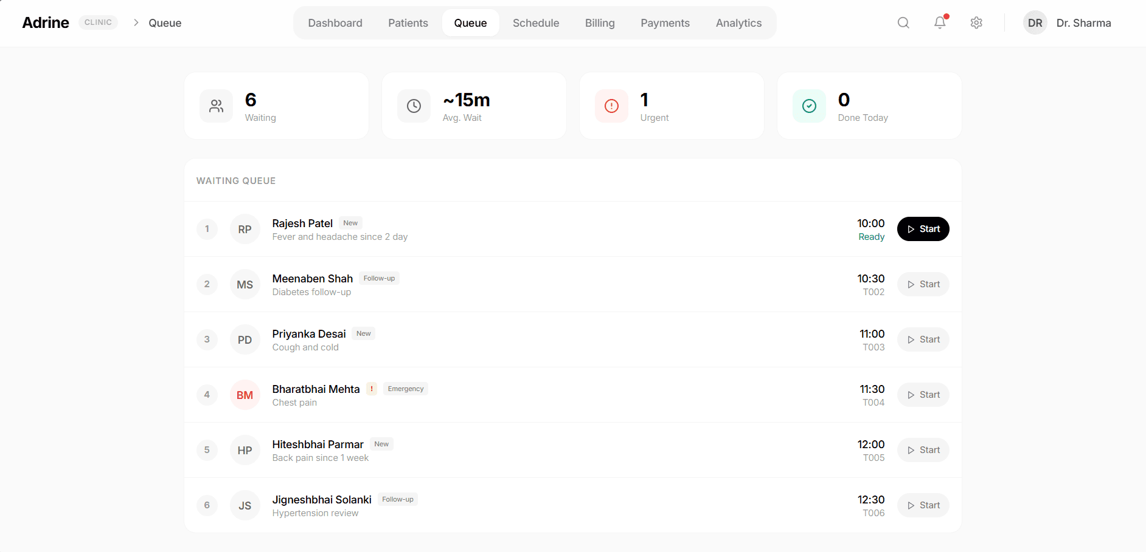Viewport: 1146px width, 552px height.
Task: Switch to the Dashboard tab
Action: pos(335,23)
